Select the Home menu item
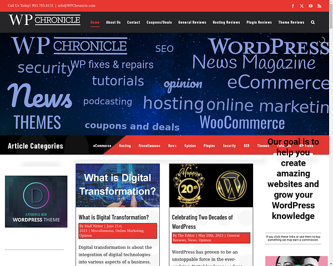 [x=95, y=23]
